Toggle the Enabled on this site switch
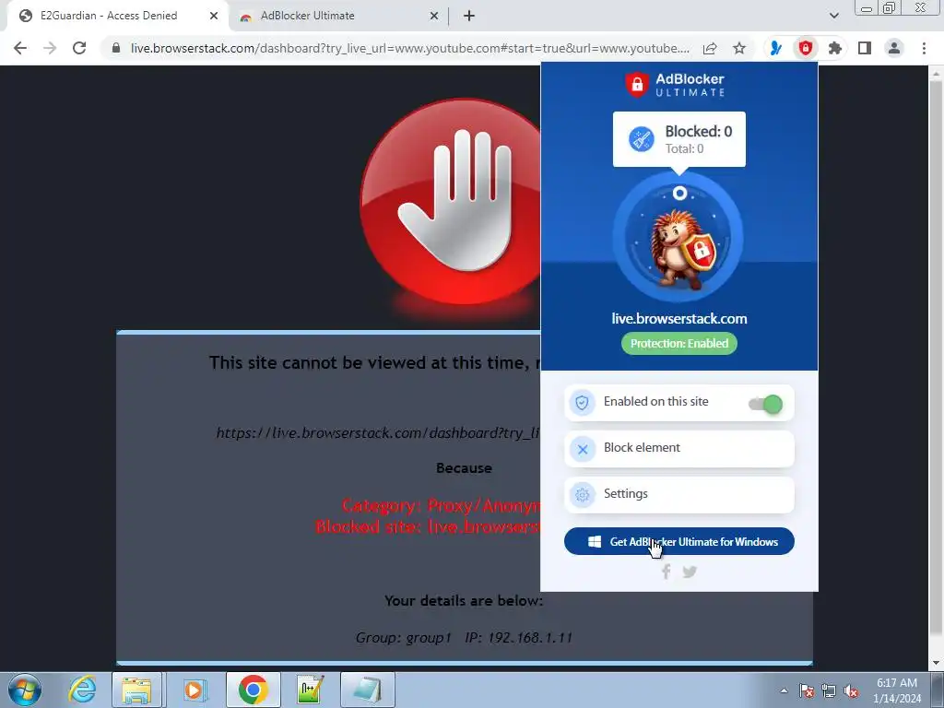The width and height of the screenshot is (944, 708). (765, 404)
